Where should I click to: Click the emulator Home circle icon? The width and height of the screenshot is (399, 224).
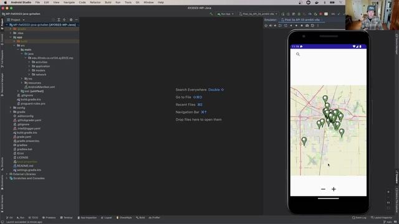[297, 26]
